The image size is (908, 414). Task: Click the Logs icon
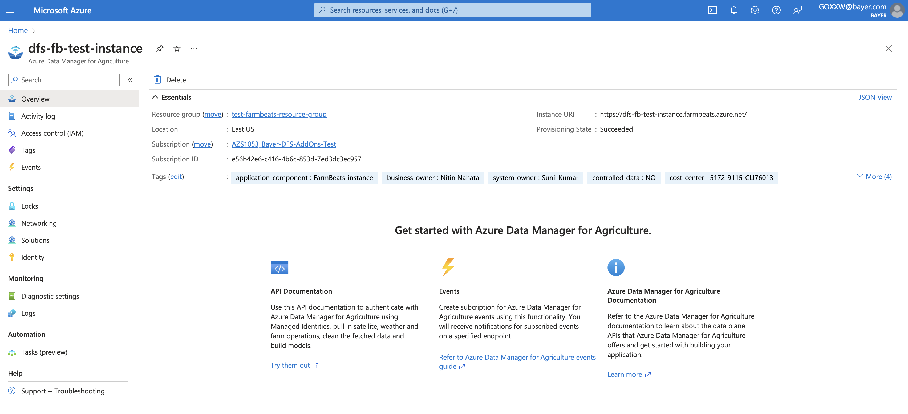pyautogui.click(x=12, y=313)
